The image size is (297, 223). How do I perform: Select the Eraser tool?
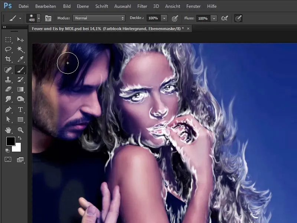click(8, 89)
